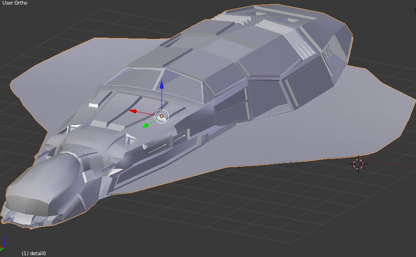Click the mini axis orientation indicator

3,242
